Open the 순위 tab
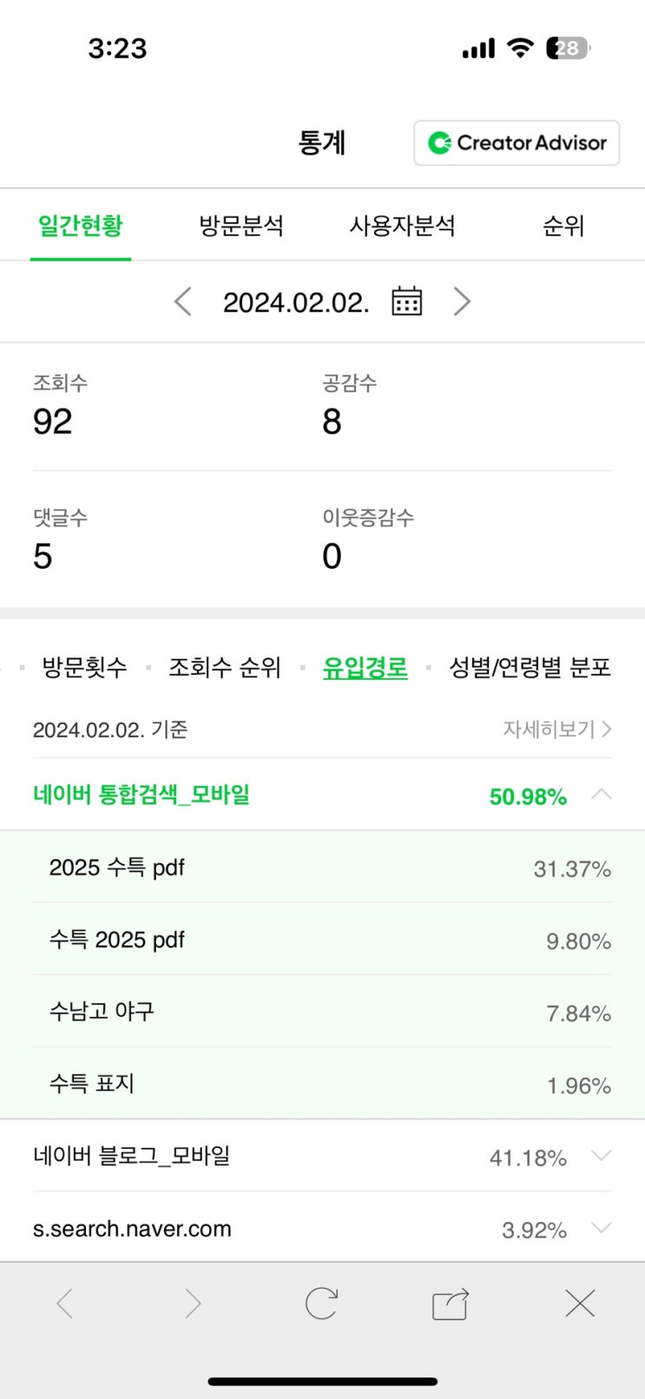 pyautogui.click(x=563, y=226)
